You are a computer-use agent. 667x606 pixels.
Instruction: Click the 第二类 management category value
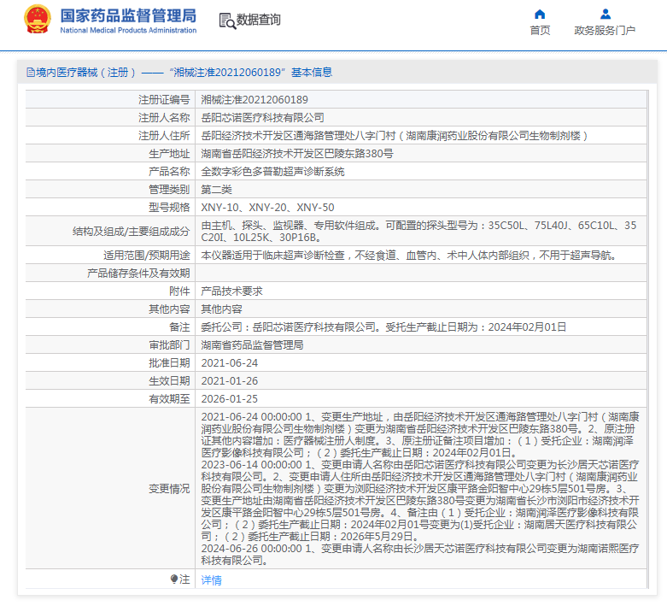coord(217,190)
